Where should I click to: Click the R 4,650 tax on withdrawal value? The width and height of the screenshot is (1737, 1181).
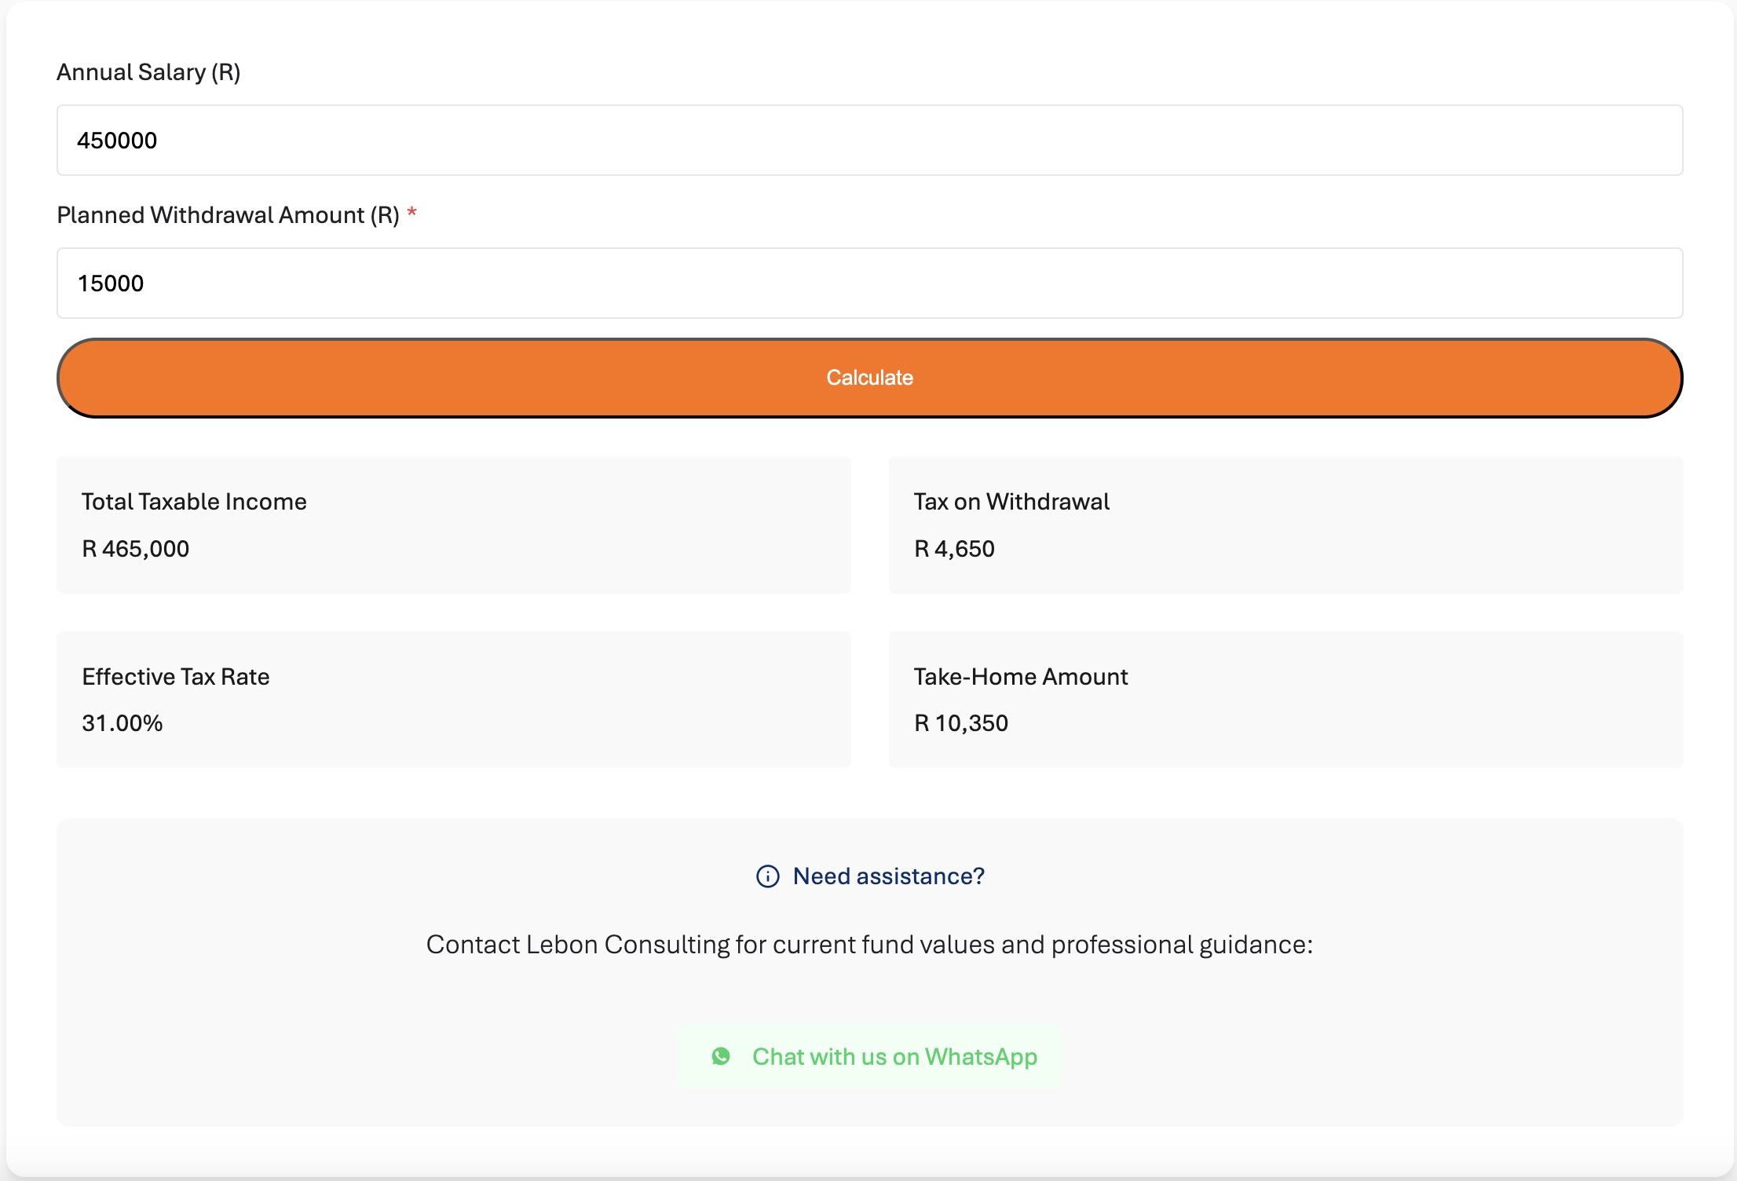click(x=954, y=549)
